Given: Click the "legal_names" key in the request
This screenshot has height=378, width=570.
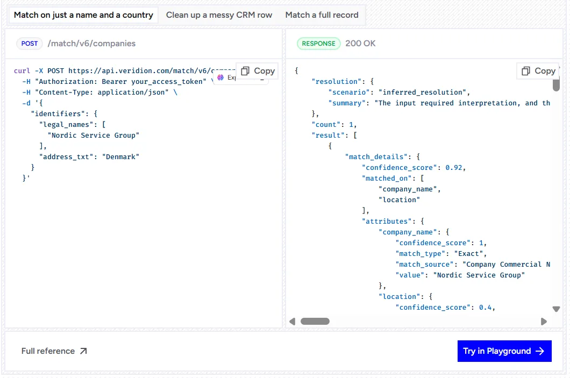Looking at the screenshot, I should tap(66, 125).
